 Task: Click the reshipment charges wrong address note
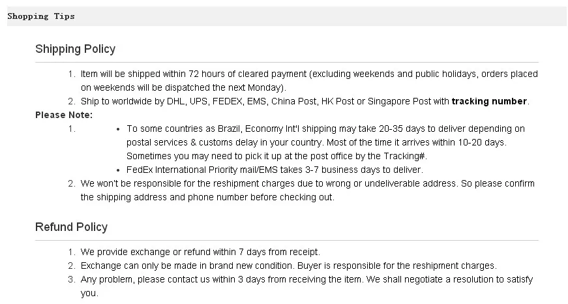308,190
